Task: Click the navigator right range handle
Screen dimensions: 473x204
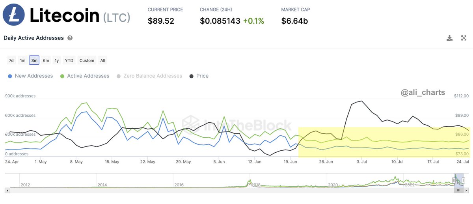Action: click(464, 180)
